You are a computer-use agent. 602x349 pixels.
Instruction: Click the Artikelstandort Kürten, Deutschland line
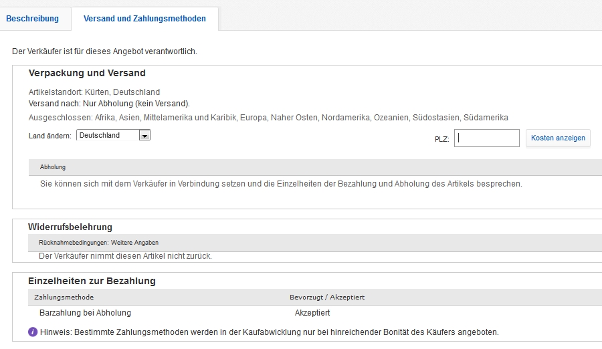coord(94,92)
